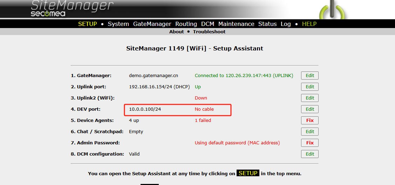
Task: Click the SETUP label in footer note
Action: [x=248, y=173]
